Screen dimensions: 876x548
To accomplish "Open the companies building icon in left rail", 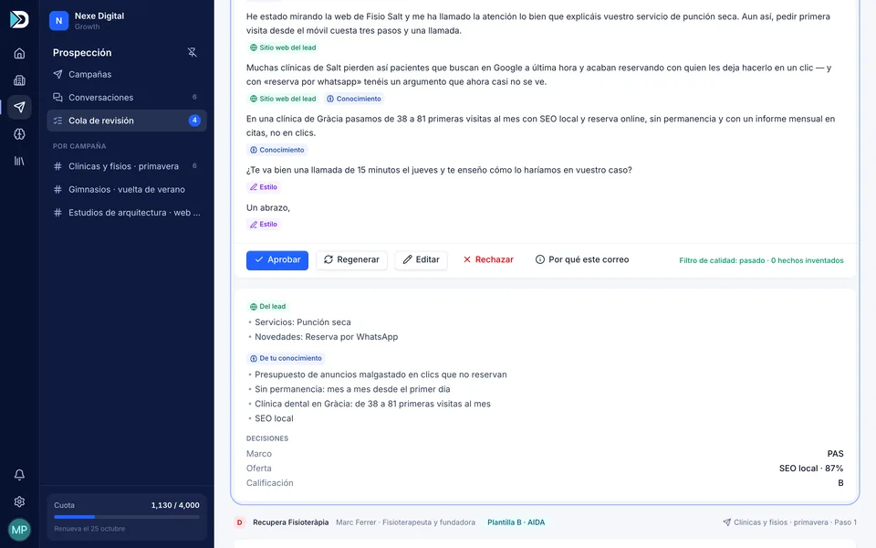I will coord(19,80).
